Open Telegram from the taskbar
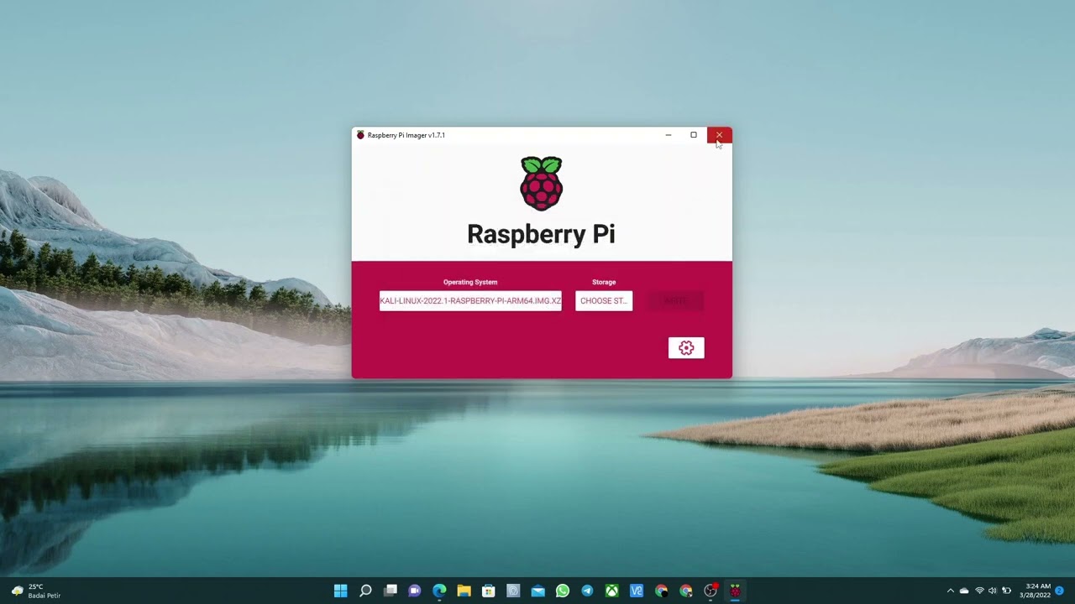The height and width of the screenshot is (604, 1075). coord(587,591)
